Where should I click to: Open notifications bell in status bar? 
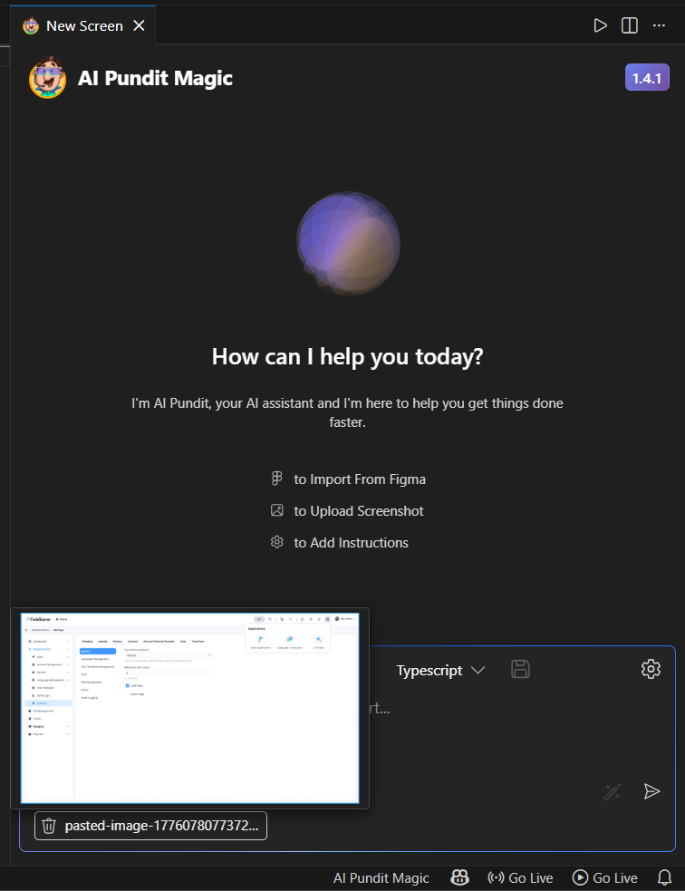tap(664, 878)
